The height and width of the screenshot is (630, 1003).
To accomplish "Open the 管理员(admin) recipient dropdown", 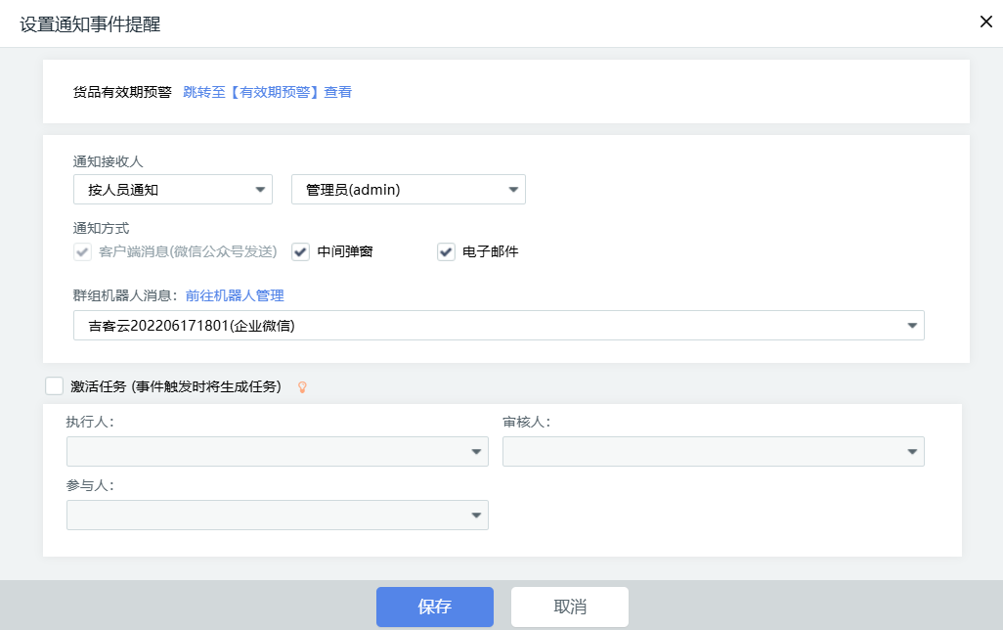I will click(x=408, y=190).
